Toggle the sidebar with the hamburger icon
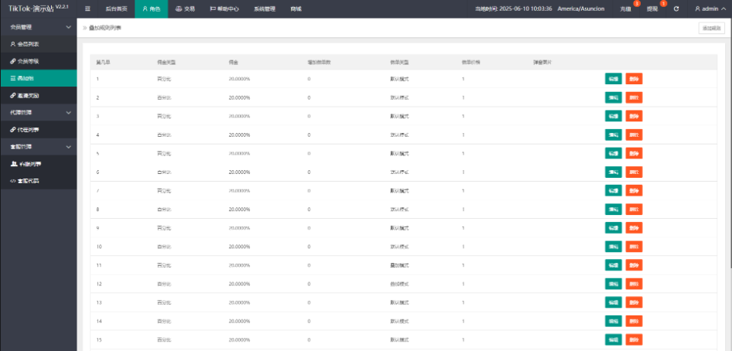Image resolution: width=732 pixels, height=351 pixels. click(87, 9)
